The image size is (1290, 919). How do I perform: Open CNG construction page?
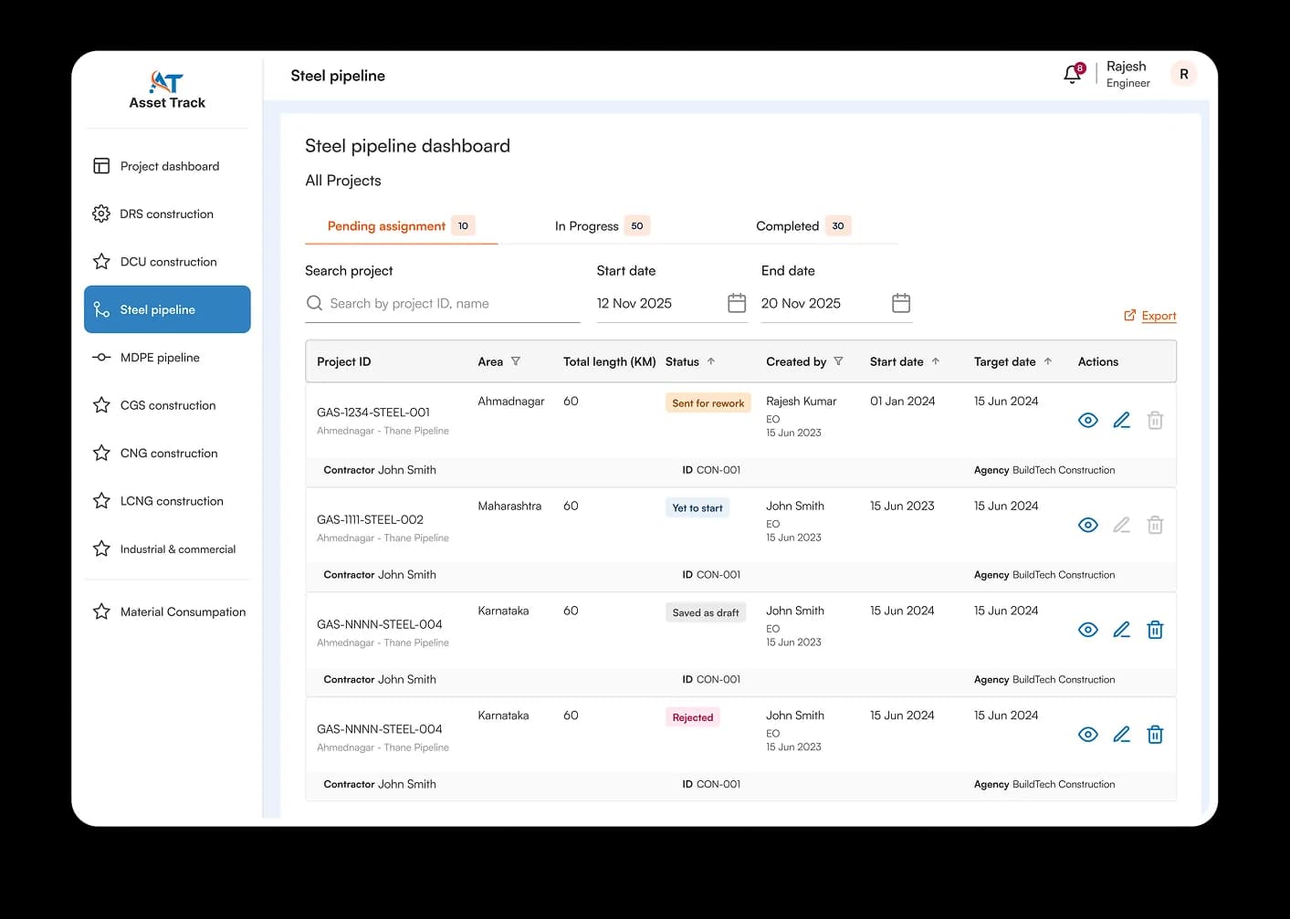pos(167,454)
